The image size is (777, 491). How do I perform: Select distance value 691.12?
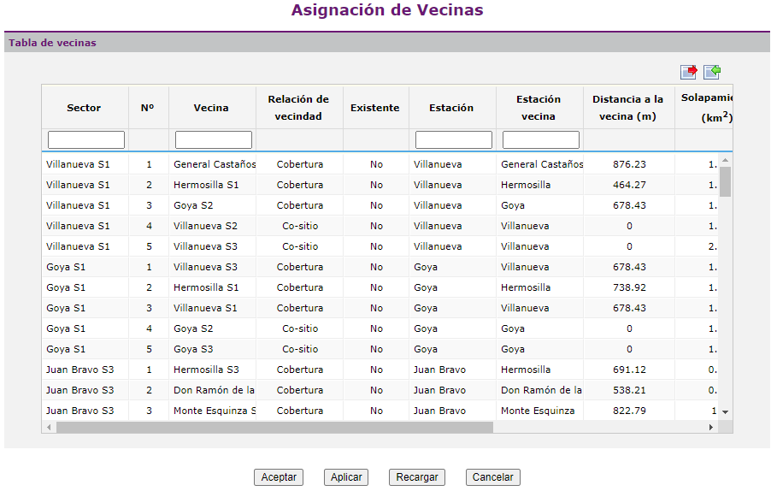point(629,370)
